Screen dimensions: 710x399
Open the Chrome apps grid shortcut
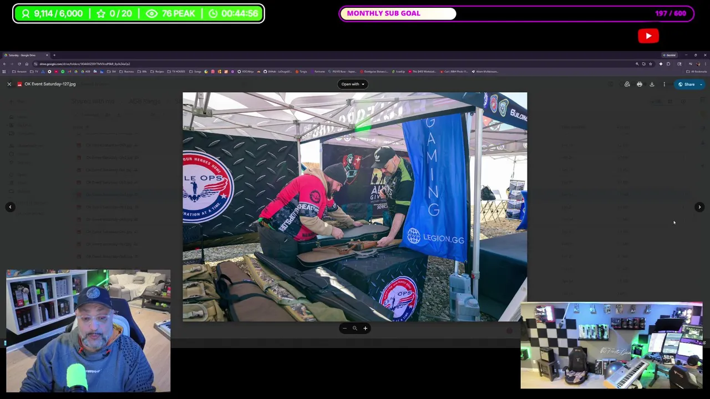4,71
